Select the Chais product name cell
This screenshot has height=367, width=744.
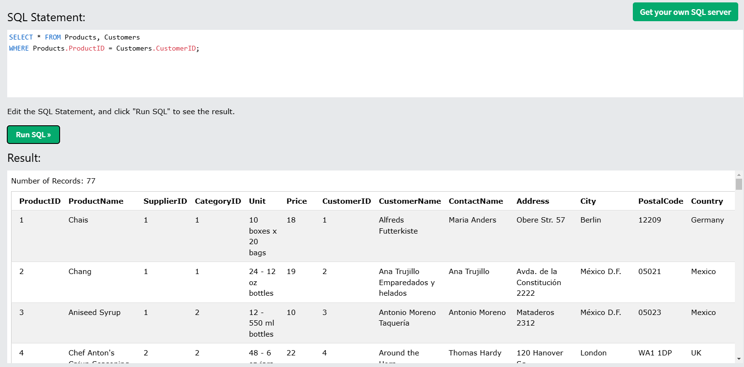point(78,220)
